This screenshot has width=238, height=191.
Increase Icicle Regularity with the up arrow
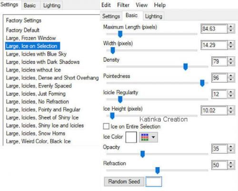231,92
